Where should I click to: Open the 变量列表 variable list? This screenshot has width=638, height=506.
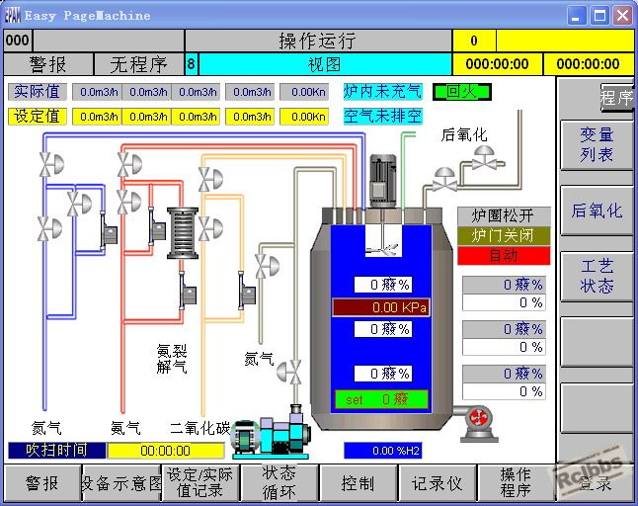tap(597, 145)
